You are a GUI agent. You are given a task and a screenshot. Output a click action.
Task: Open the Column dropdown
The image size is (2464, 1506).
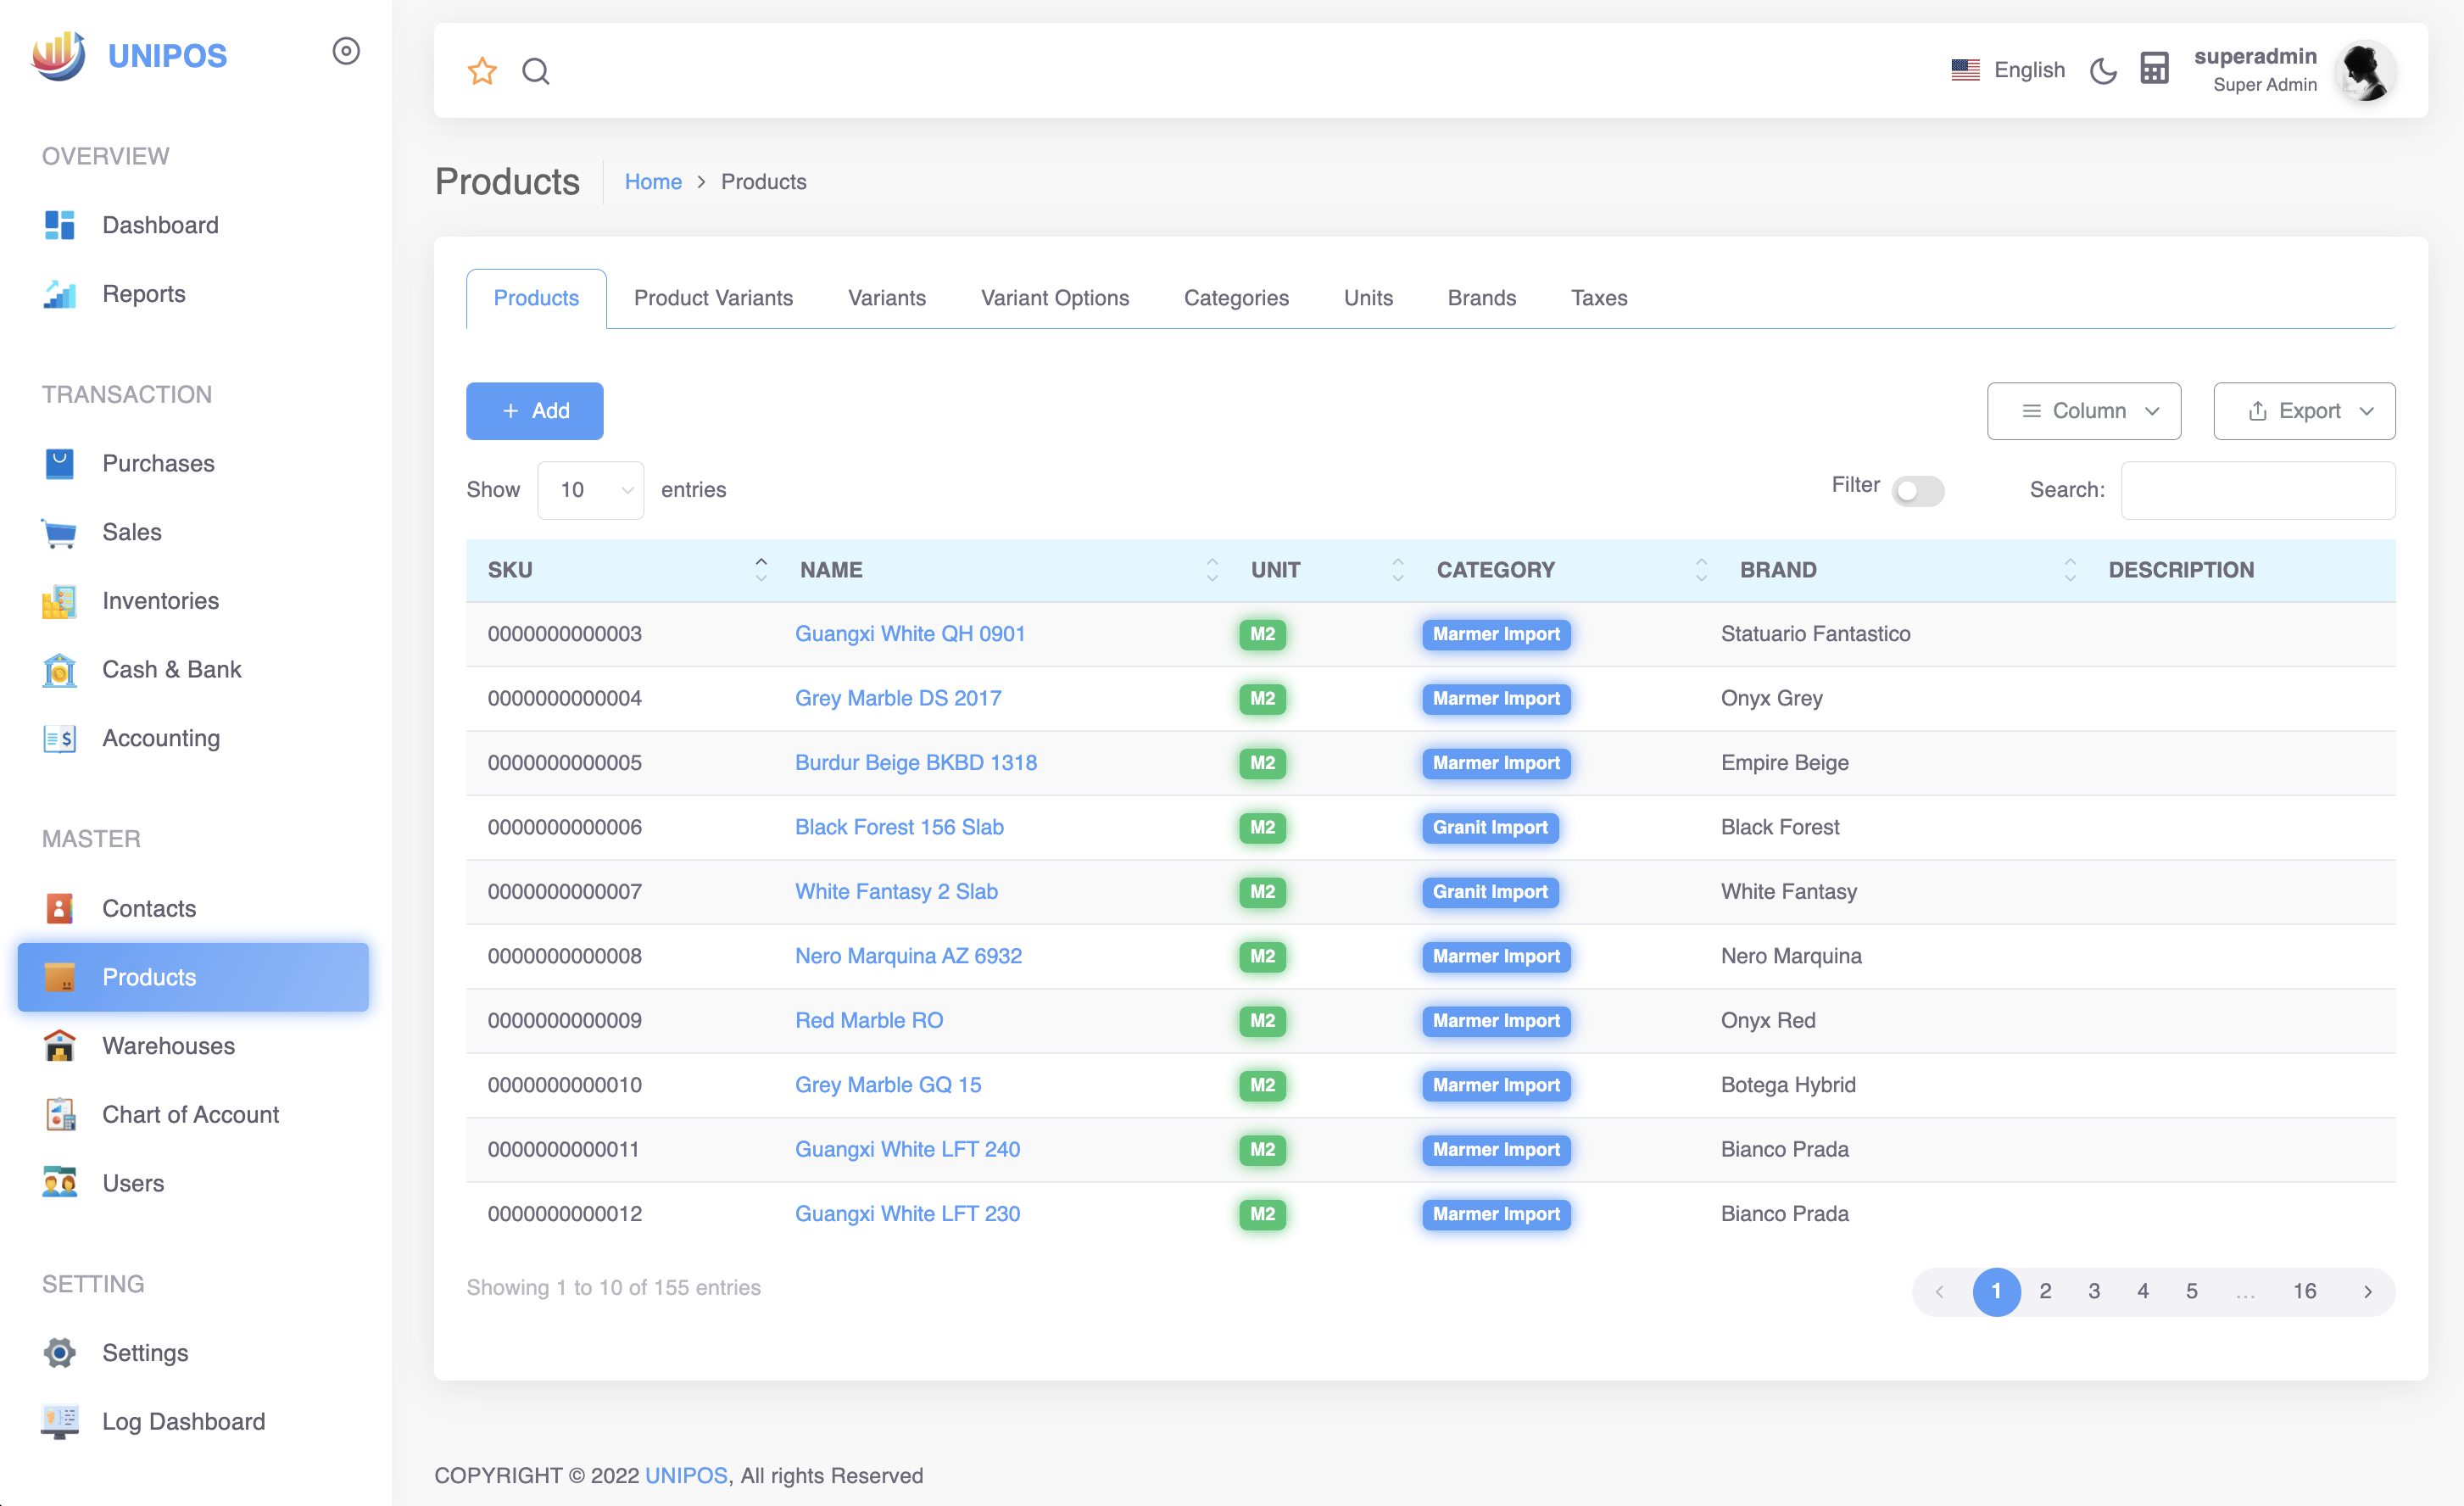pos(2083,411)
